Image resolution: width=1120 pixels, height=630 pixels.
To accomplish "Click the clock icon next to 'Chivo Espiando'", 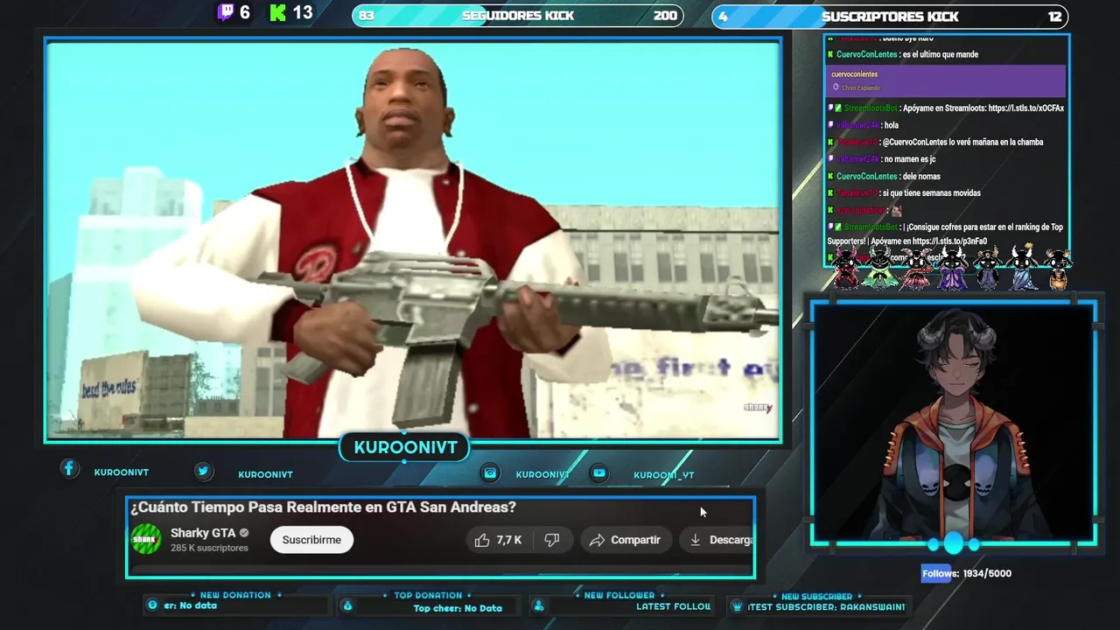I will click(836, 87).
